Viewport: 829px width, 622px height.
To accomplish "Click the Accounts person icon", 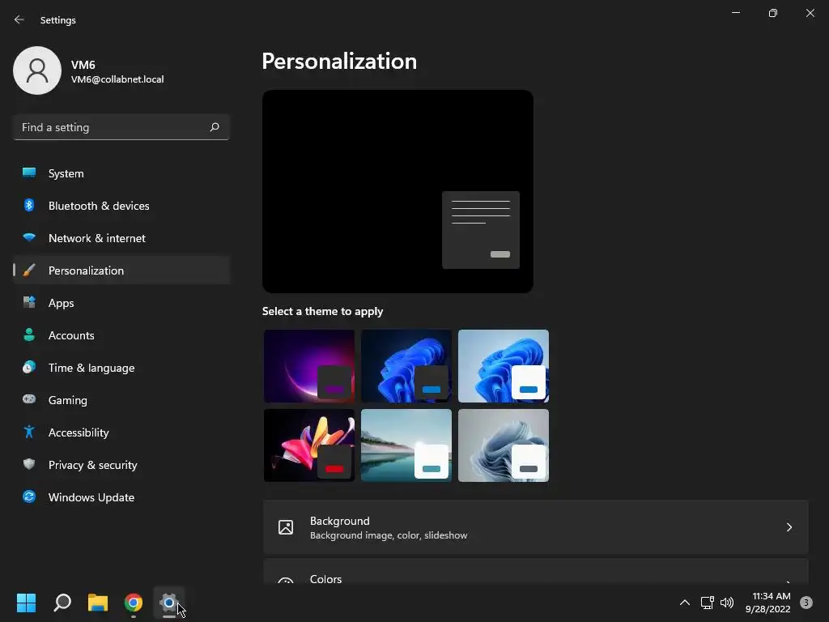I will (29, 334).
